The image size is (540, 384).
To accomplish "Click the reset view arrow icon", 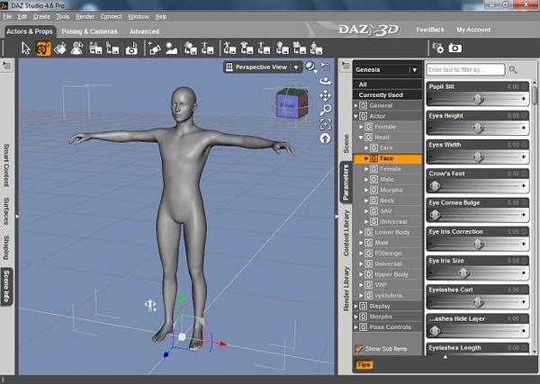I will (325, 138).
